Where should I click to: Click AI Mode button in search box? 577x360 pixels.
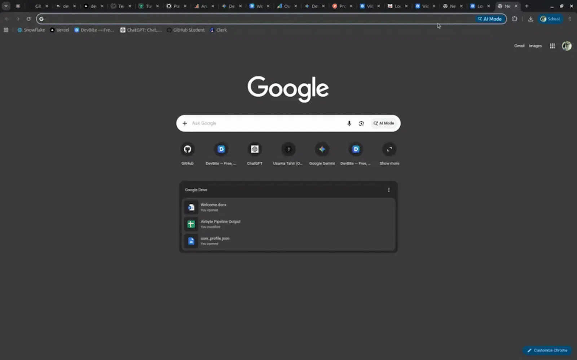[x=384, y=123]
